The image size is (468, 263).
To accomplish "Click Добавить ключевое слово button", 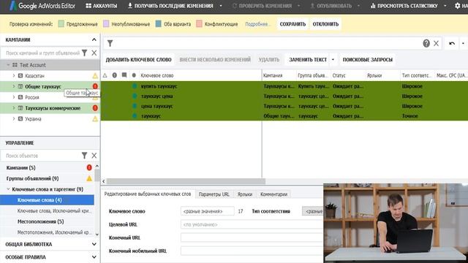I will (x=138, y=60).
